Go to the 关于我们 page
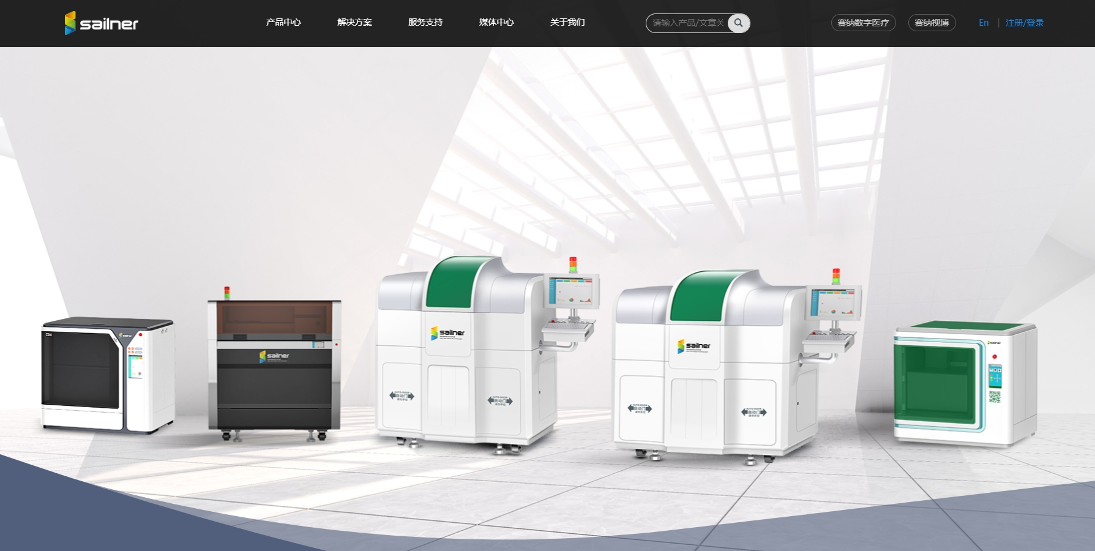1095x551 pixels. point(567,23)
